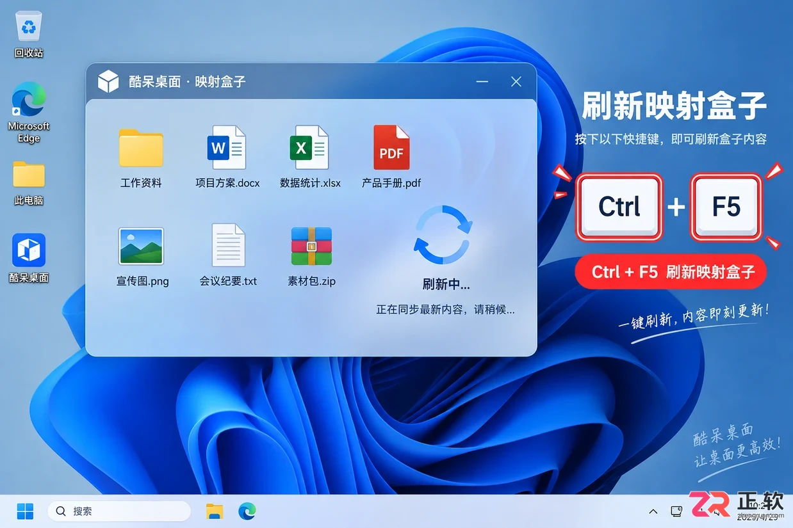Launch Edge from the taskbar
Screen dimensions: 793x528
(247, 511)
